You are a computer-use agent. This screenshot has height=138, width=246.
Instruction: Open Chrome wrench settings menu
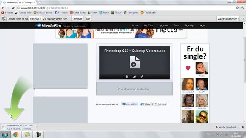pos(243,8)
